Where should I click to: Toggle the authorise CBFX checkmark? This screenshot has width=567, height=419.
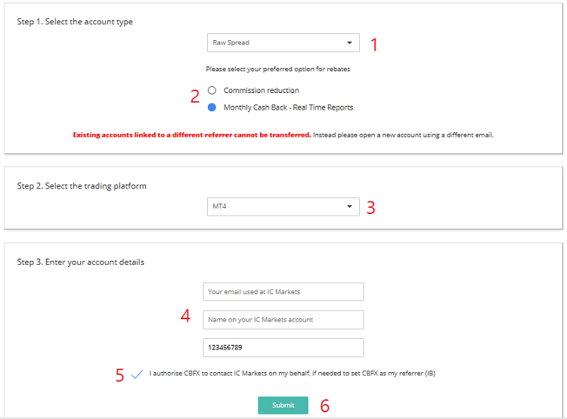[x=137, y=374]
